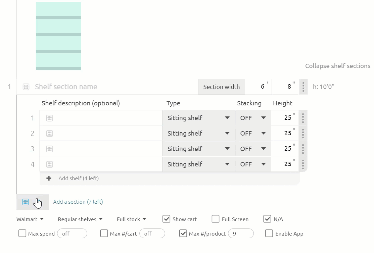374x253 pixels.
Task: Click the shelf icon beside Shelf section name
Action: (26, 87)
